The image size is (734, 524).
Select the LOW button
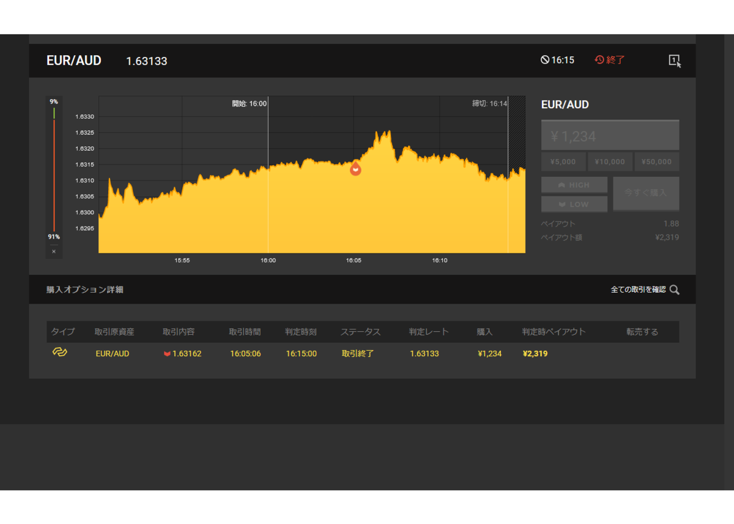click(574, 204)
